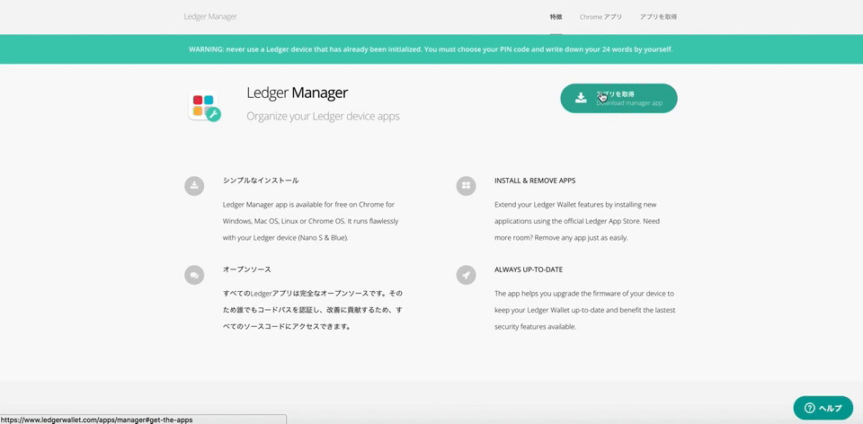Click the chat bubble icon beside オープンソース

[194, 274]
